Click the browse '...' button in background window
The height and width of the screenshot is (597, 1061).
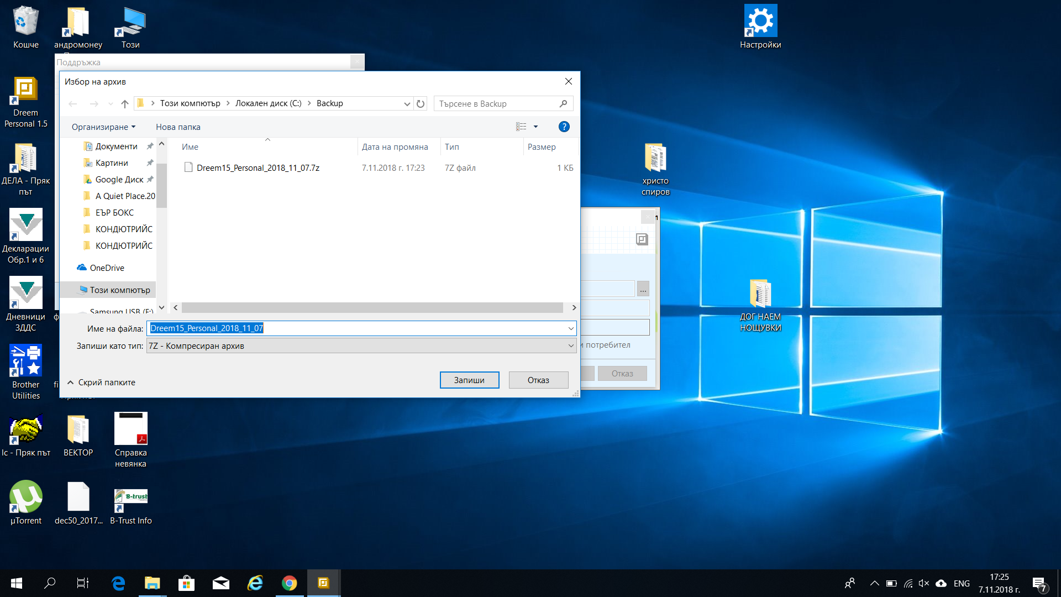(643, 289)
